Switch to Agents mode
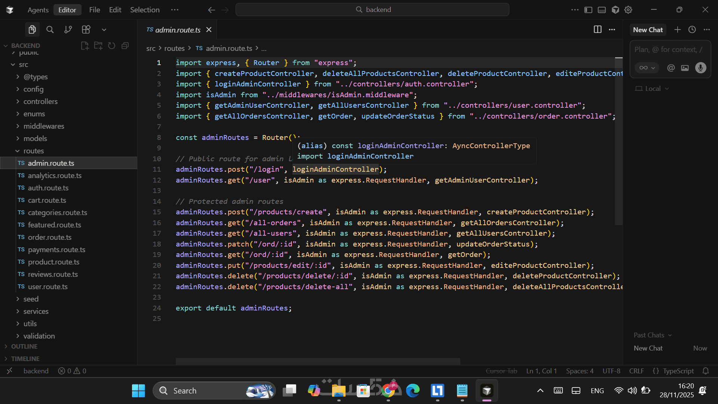Screen dimensions: 718x404 [38, 10]
